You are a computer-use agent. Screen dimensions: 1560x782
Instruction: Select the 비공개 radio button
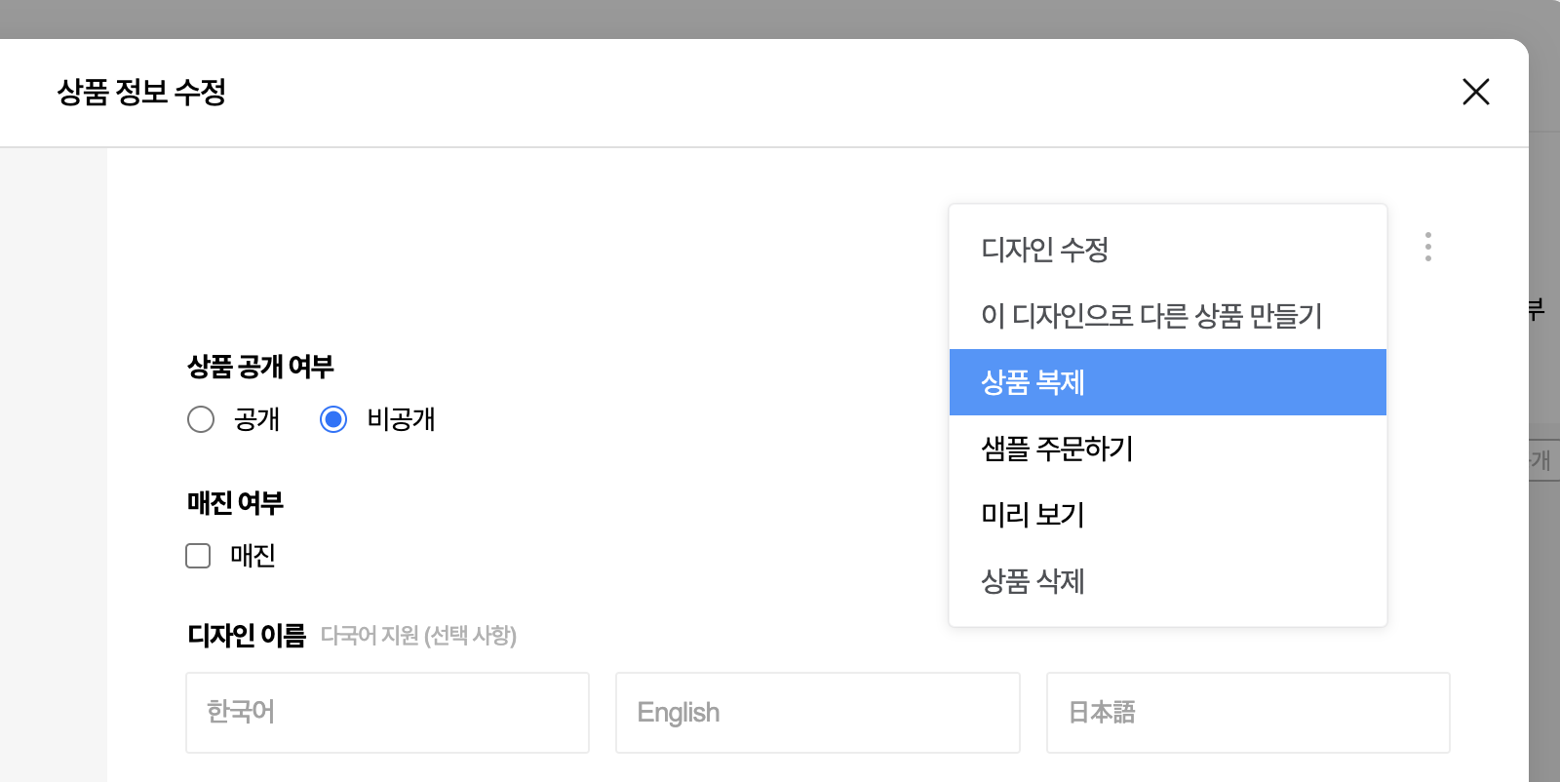[x=333, y=419]
